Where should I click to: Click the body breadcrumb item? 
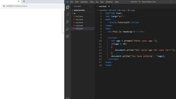(x=123, y=10)
